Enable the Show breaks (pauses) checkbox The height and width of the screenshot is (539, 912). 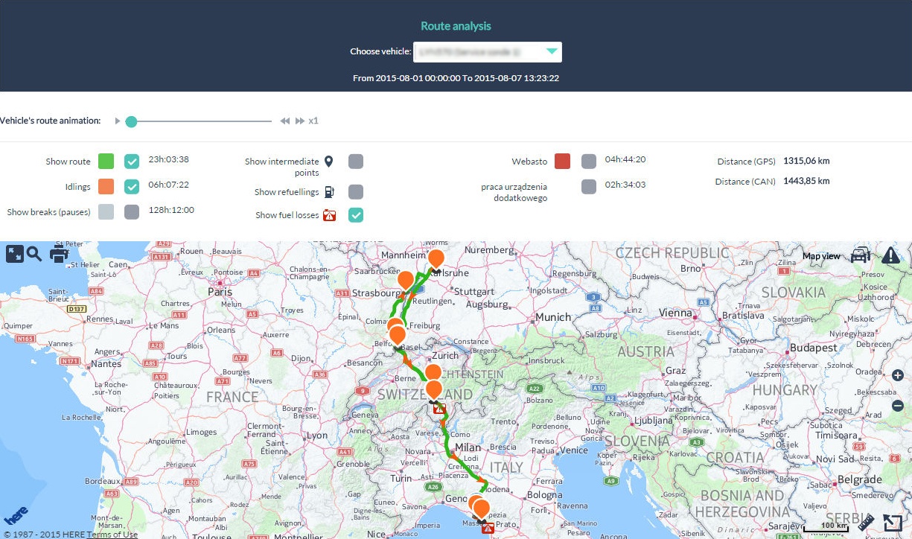coord(132,212)
